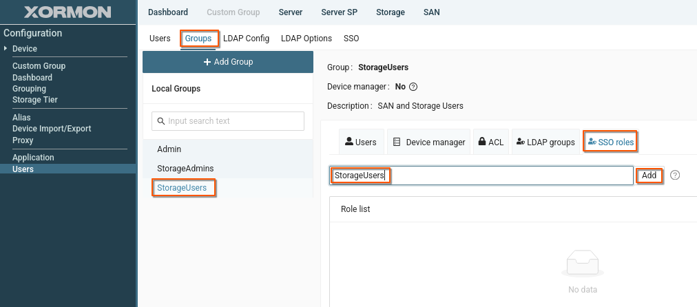Screen dimensions: 697x307
Task: Click the Add Group button
Action: pyautogui.click(x=228, y=62)
